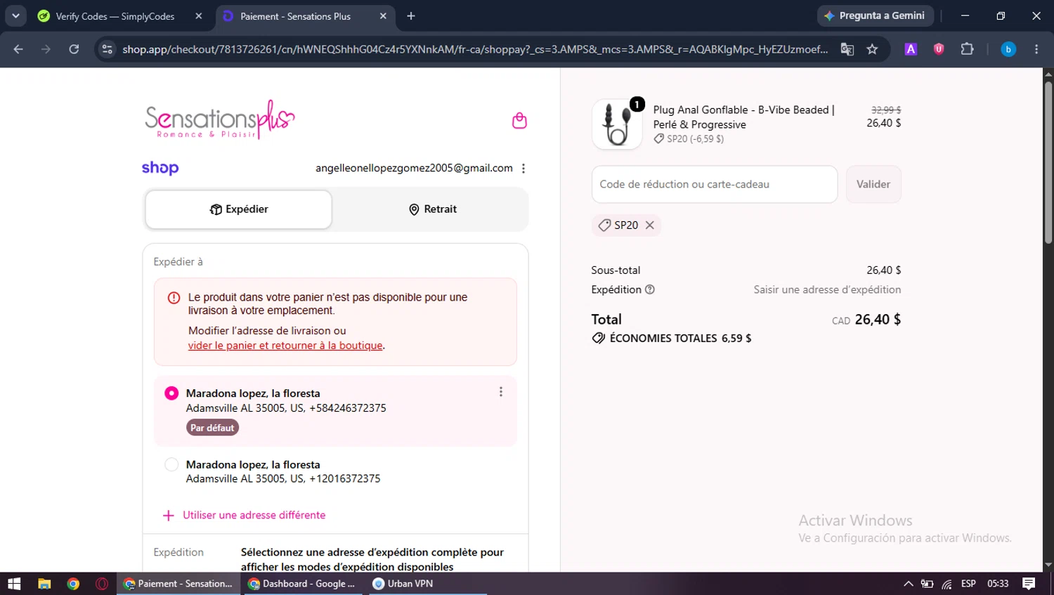The image size is (1054, 595).
Task: Select the Retrait pickup tab
Action: [x=432, y=209]
